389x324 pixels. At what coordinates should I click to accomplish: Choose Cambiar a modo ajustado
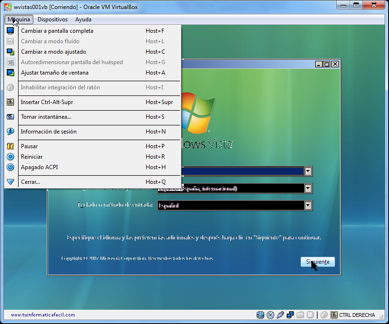[x=93, y=52]
